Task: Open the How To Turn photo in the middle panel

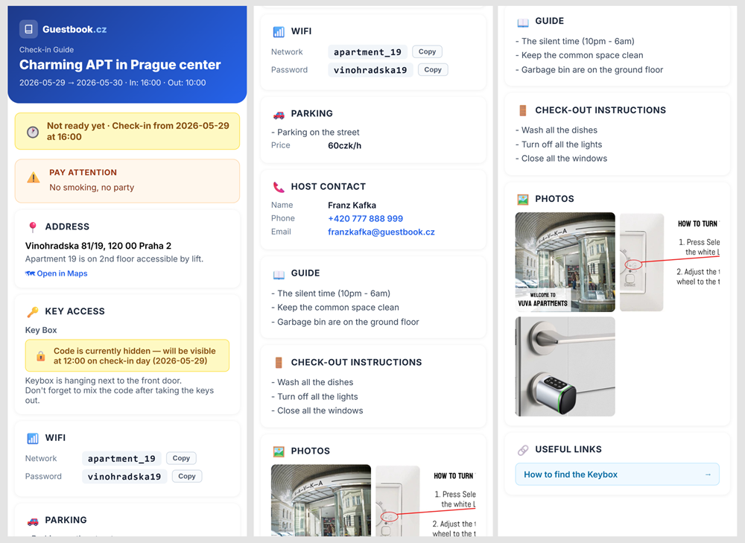Action: coord(425,501)
